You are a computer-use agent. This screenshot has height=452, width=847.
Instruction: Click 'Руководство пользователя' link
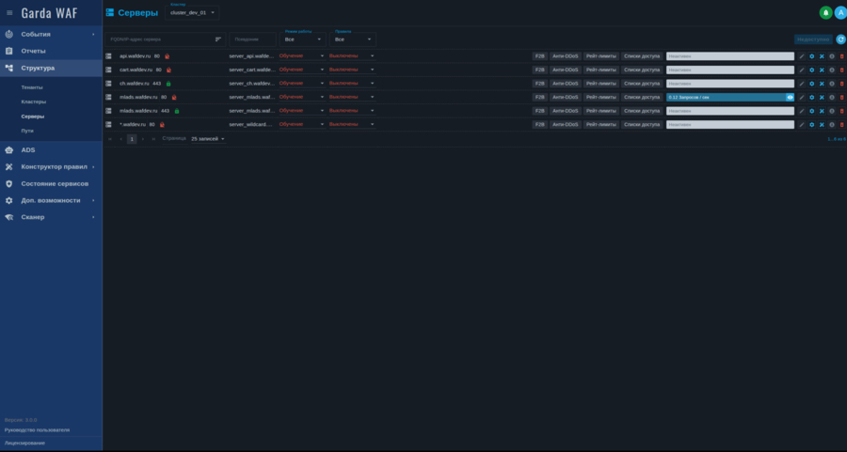(x=37, y=429)
